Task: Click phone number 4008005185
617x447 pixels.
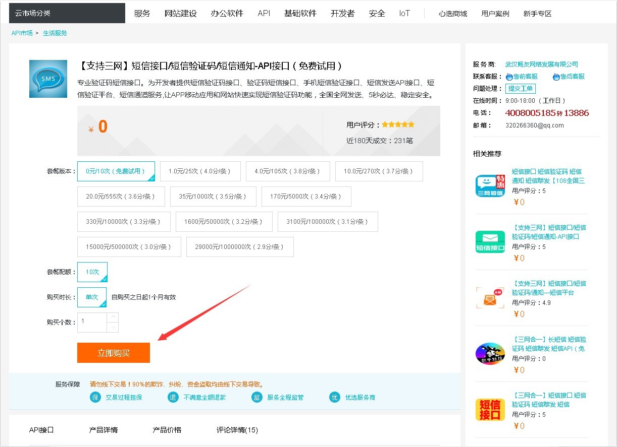Action: [530, 113]
